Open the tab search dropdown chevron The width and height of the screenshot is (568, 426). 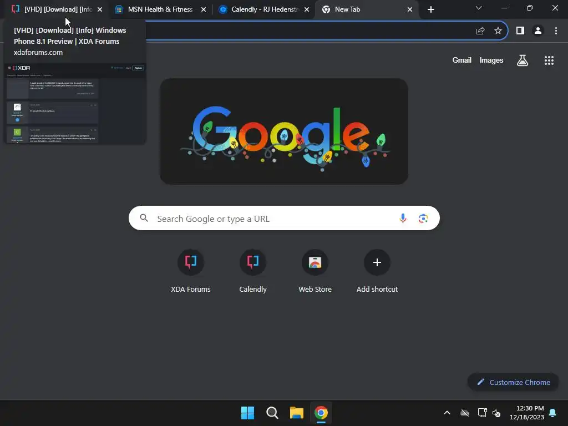pos(479,8)
